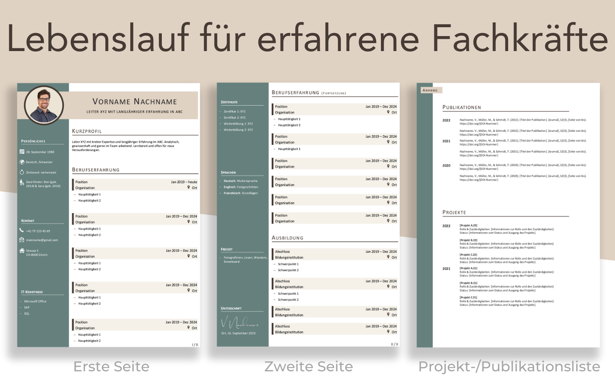615x384 pixels.
Task: Click the house icon next to Strasse 5
Action: click(x=22, y=251)
